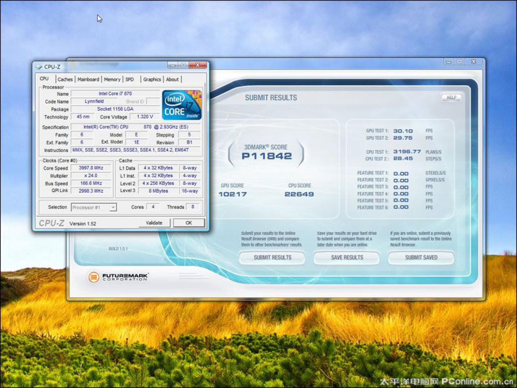Click the Bus Speed value '166.6 MHz'
This screenshot has width=517, height=388.
pos(91,183)
